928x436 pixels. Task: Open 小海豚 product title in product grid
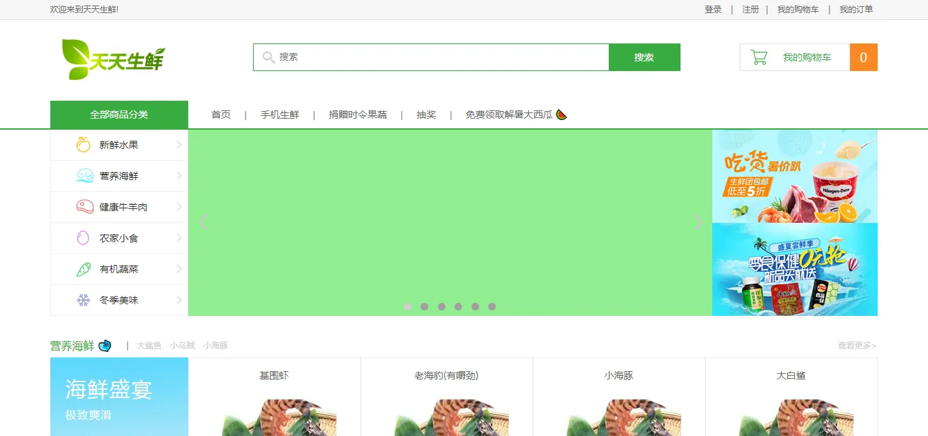pyautogui.click(x=618, y=375)
